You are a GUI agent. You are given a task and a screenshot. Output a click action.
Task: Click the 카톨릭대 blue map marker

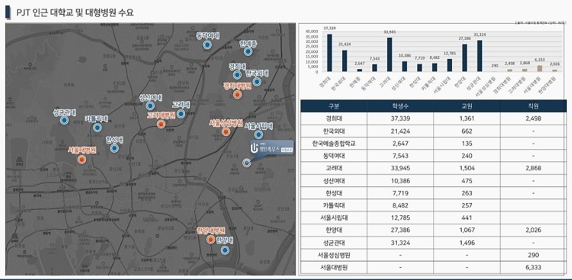[x=97, y=128]
